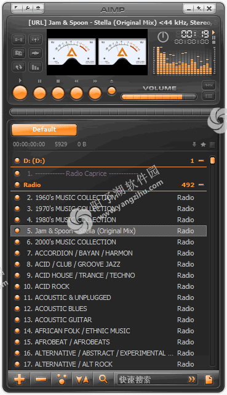227x395 pixels.
Task: Select ACOUSTIC BLUES station
Action: pyautogui.click(x=108, y=309)
